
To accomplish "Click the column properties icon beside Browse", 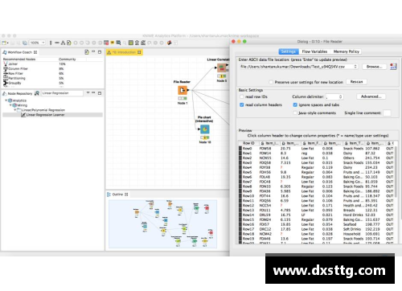I will pos(393,67).
